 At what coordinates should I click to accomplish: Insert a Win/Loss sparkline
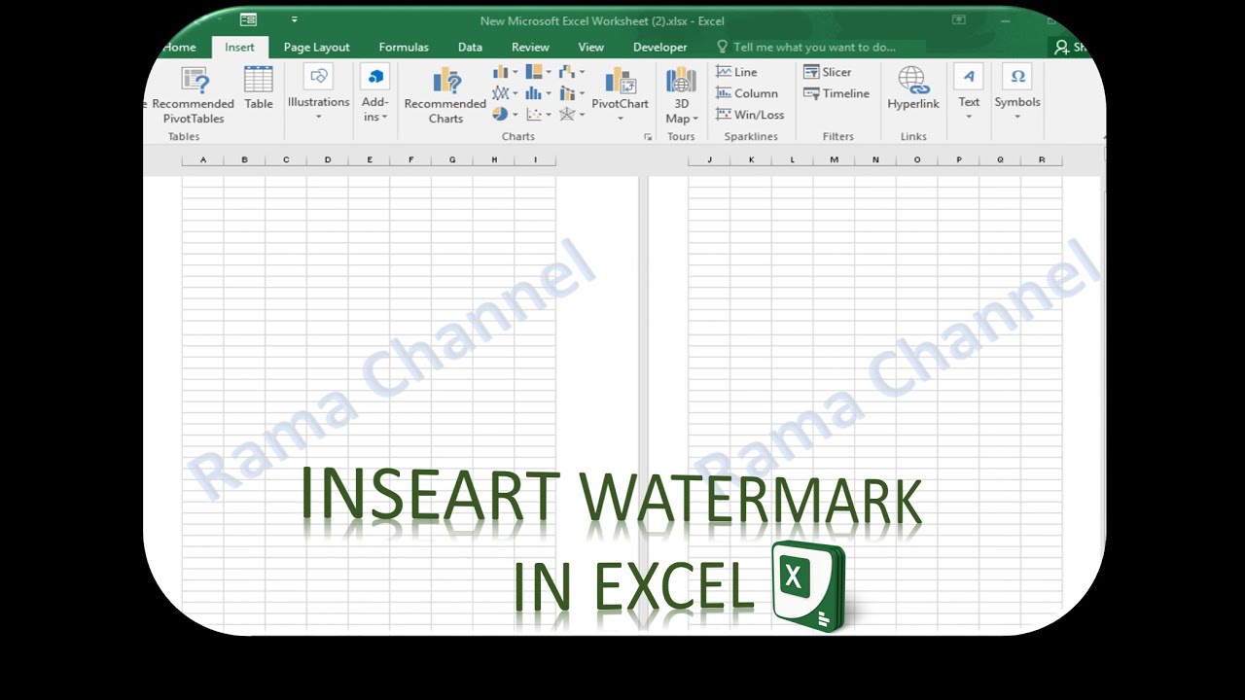(x=750, y=115)
